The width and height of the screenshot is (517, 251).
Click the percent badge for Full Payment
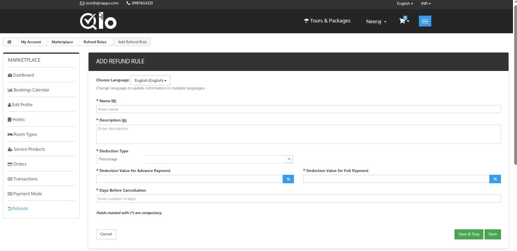tap(495, 179)
